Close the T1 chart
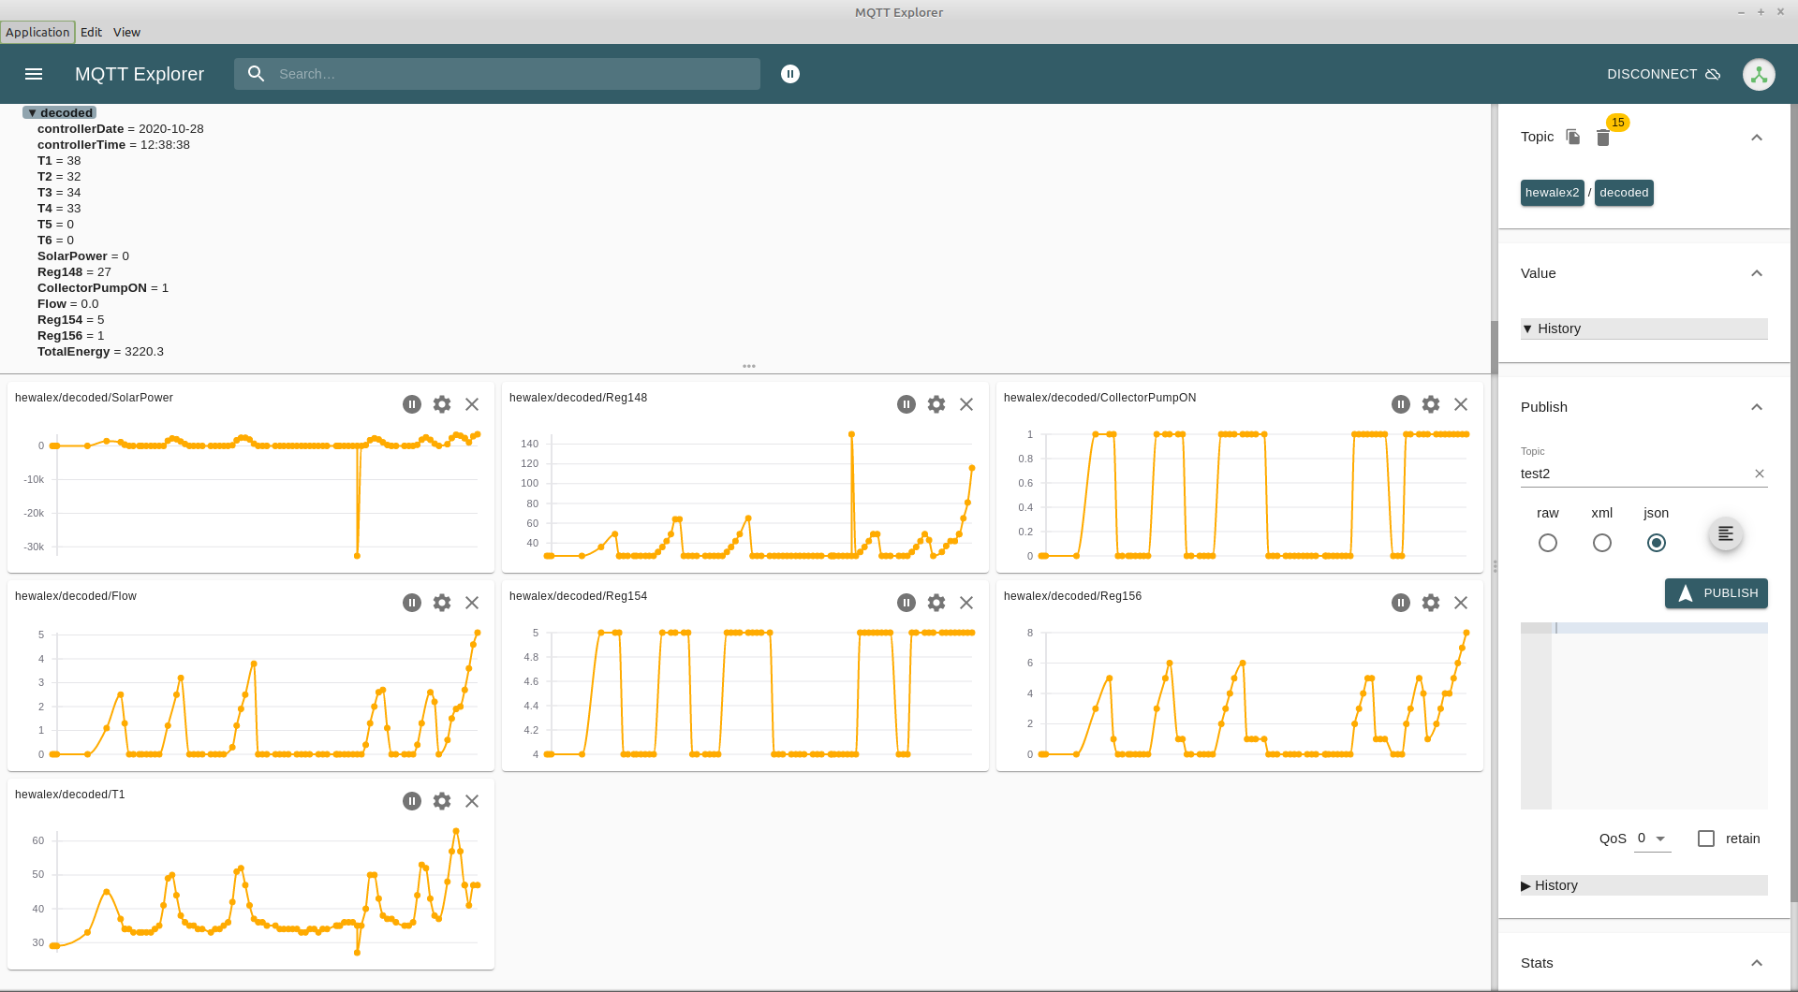Image resolution: width=1798 pixels, height=992 pixels. [x=472, y=801]
